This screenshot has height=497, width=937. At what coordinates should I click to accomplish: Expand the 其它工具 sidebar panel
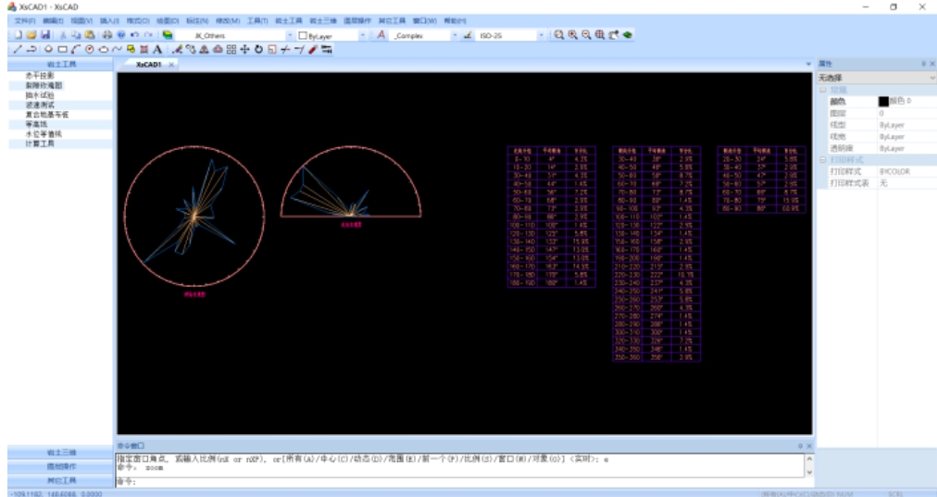[x=61, y=480]
